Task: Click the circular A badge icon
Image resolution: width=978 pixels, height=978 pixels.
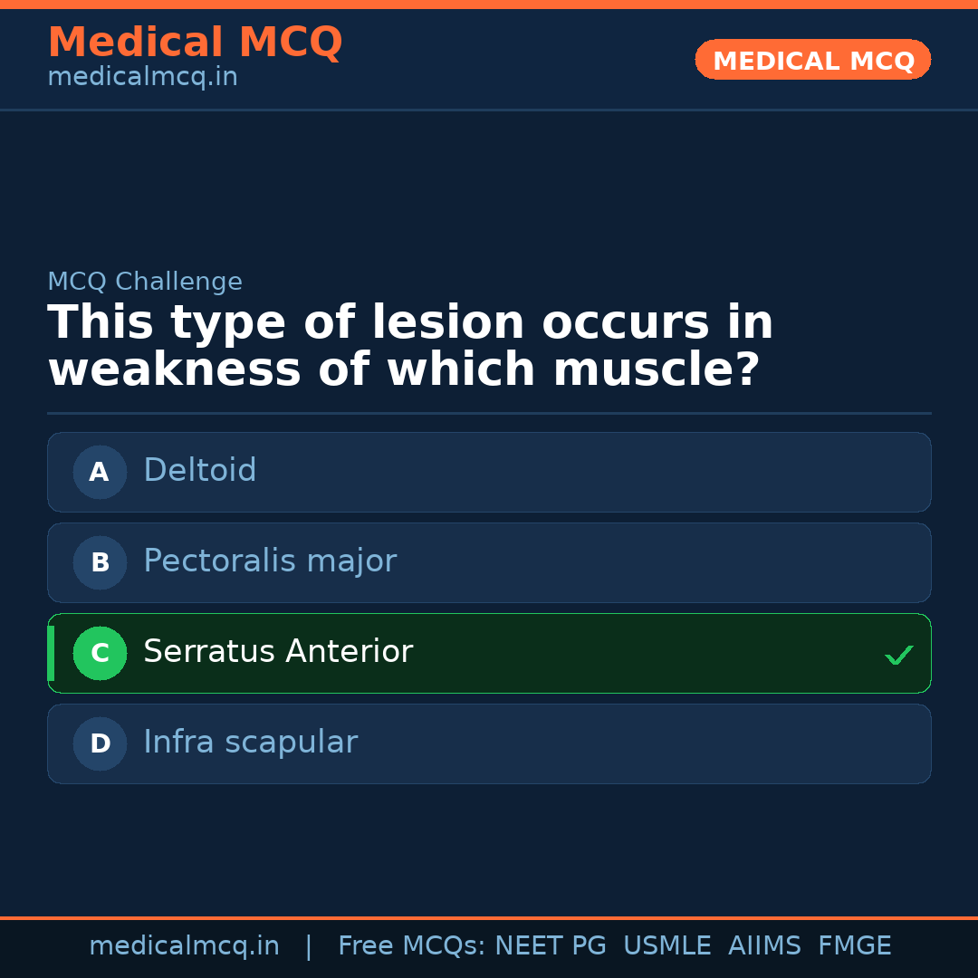Action: pyautogui.click(x=100, y=472)
